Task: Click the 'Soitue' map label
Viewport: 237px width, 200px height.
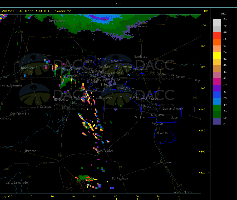Action: click(x=140, y=117)
